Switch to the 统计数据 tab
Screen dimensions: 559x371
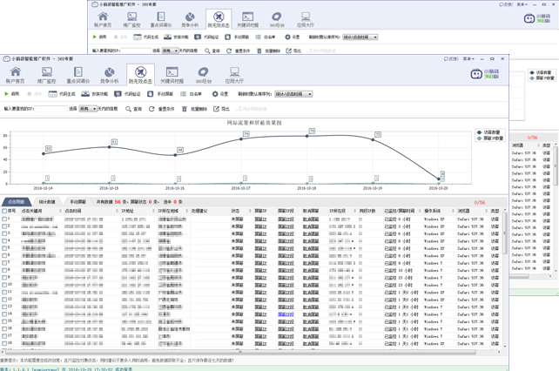[x=47, y=201]
